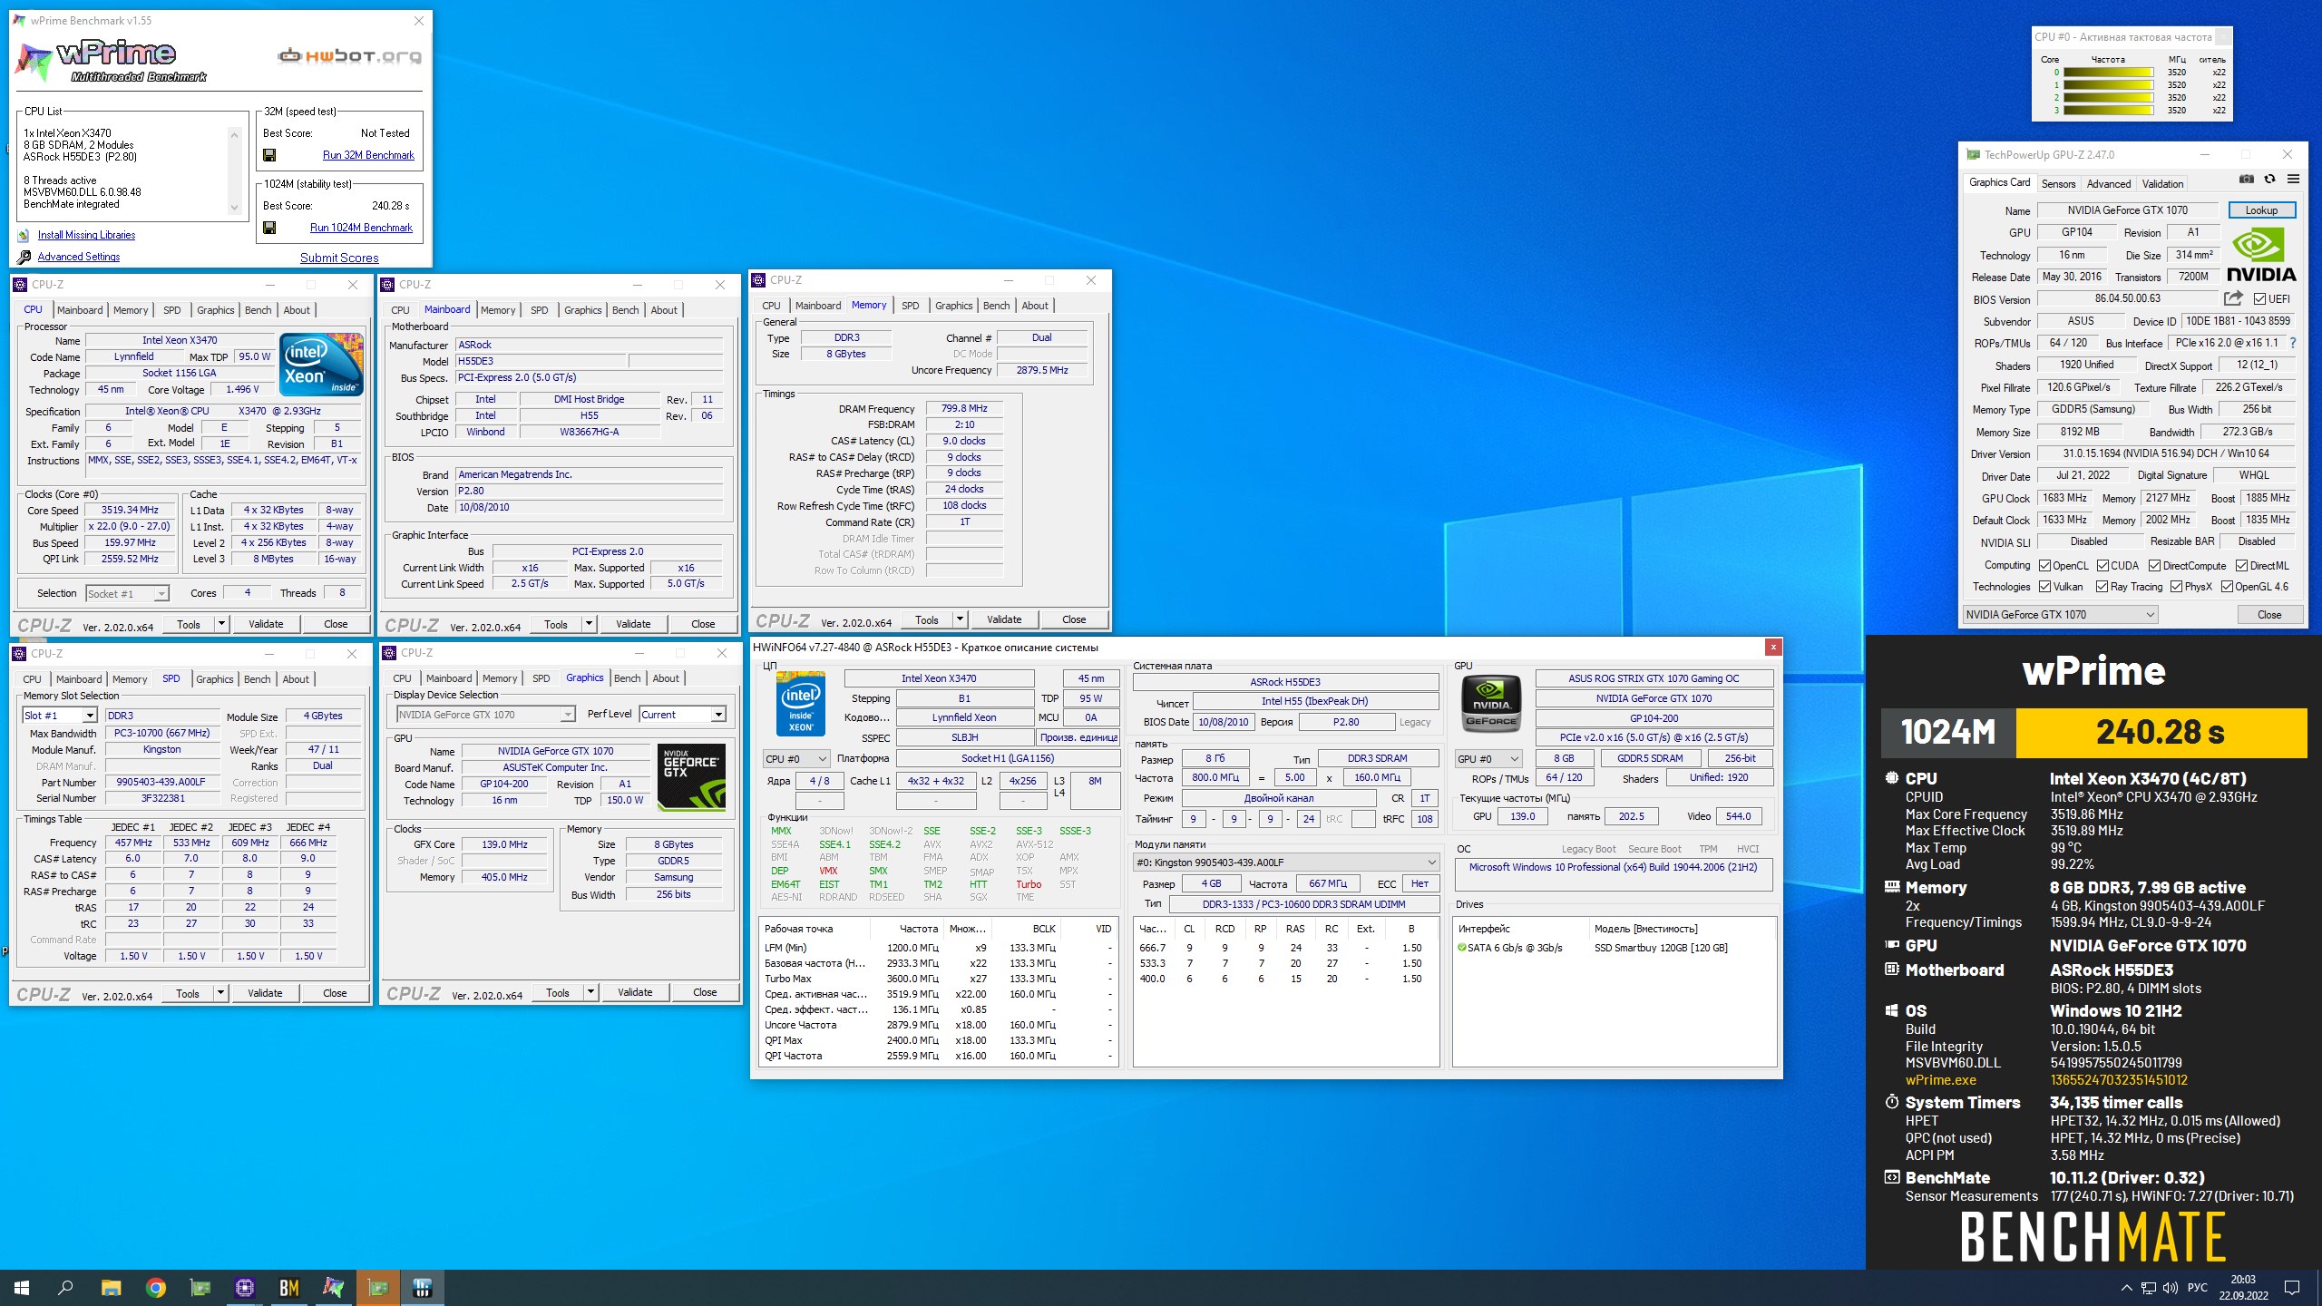Toggle the Vulkan checkbox

(x=2045, y=587)
